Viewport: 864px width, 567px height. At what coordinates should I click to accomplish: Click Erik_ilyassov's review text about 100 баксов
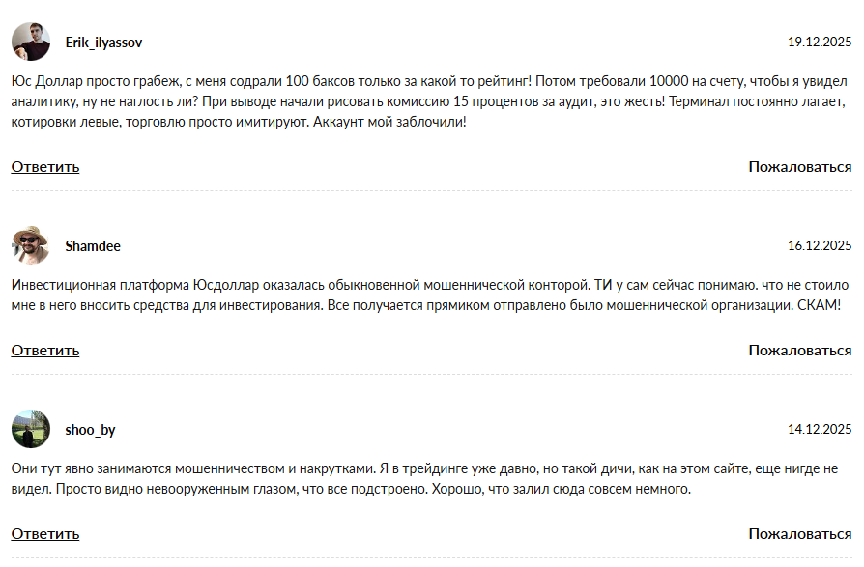tap(290, 79)
